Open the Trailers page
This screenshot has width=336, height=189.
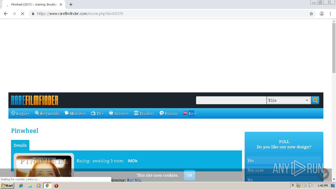tap(144, 113)
